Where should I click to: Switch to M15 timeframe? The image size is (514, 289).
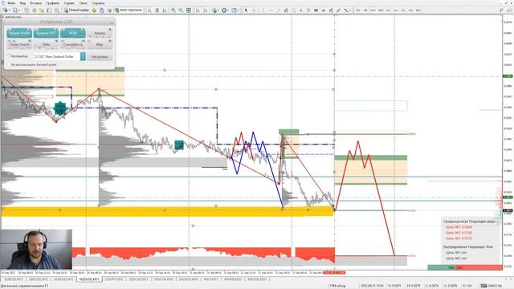pyautogui.click(x=373, y=10)
